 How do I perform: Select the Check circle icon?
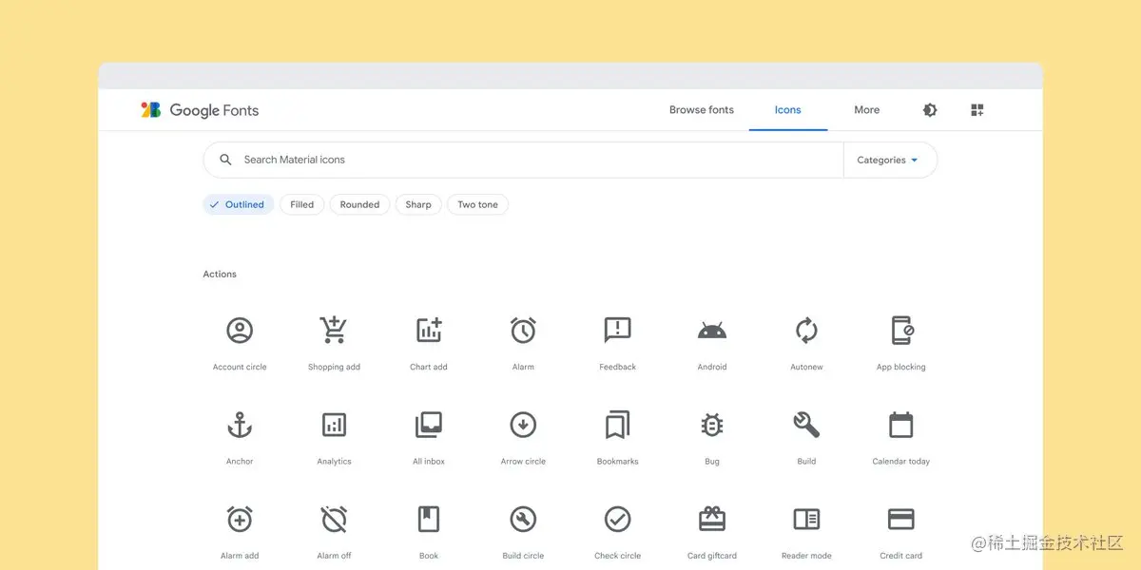617,520
